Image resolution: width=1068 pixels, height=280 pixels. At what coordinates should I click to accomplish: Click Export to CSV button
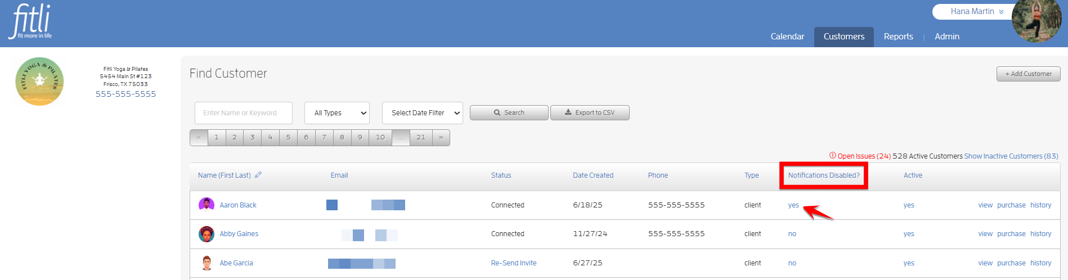[590, 112]
